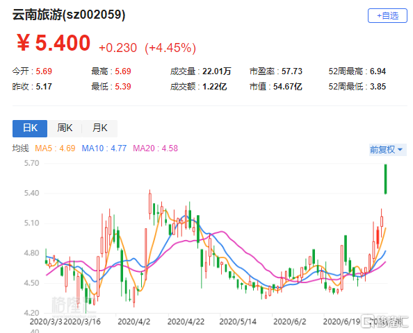Open the 前复权 adjustment dropdown
The width and height of the screenshot is (413, 333).
tap(388, 150)
